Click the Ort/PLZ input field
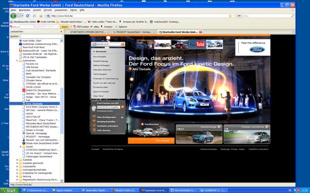310x193 pixels. coord(108,107)
